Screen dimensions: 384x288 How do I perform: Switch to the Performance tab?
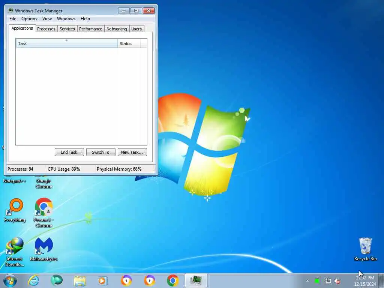(91, 29)
